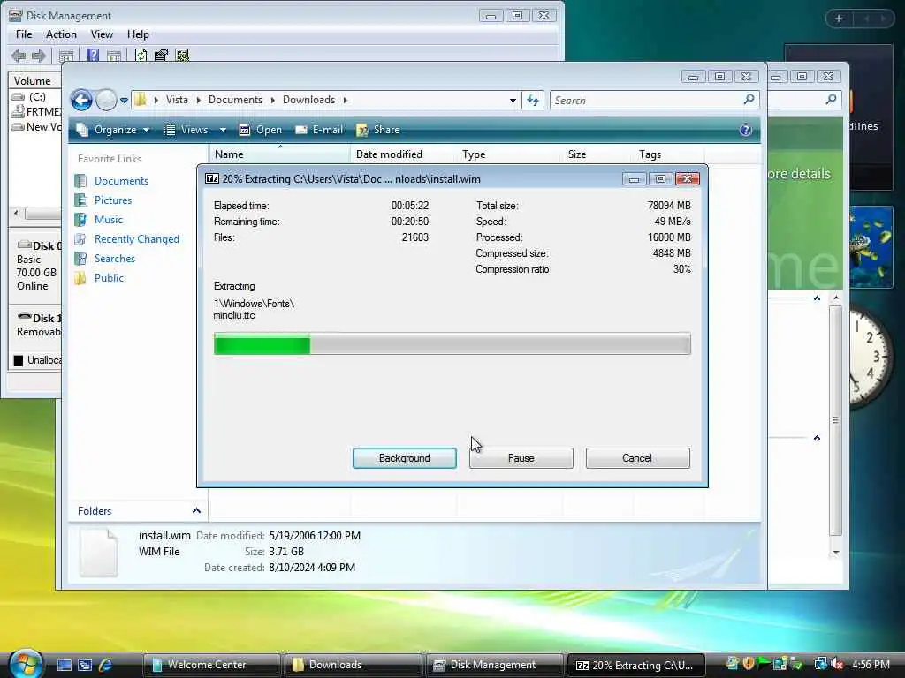Click arrow after Vista in breadcrumb

pos(199,100)
